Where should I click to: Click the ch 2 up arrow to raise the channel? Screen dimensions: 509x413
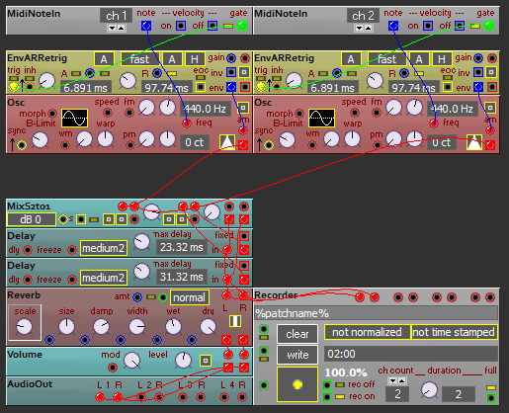click(368, 28)
